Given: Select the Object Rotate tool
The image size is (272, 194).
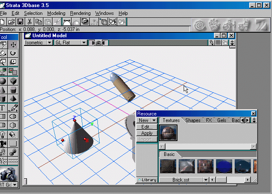Looking at the screenshot, I should click(x=13, y=53).
